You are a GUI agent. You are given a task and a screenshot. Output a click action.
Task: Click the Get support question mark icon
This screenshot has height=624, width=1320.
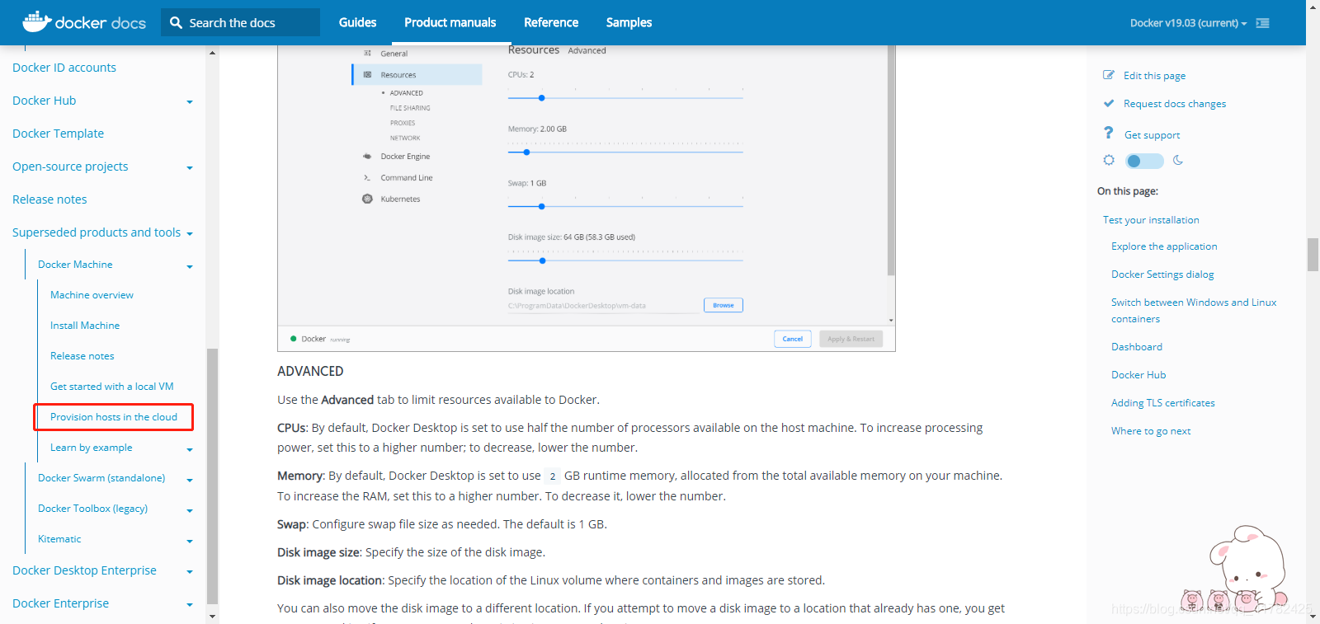[x=1109, y=134]
